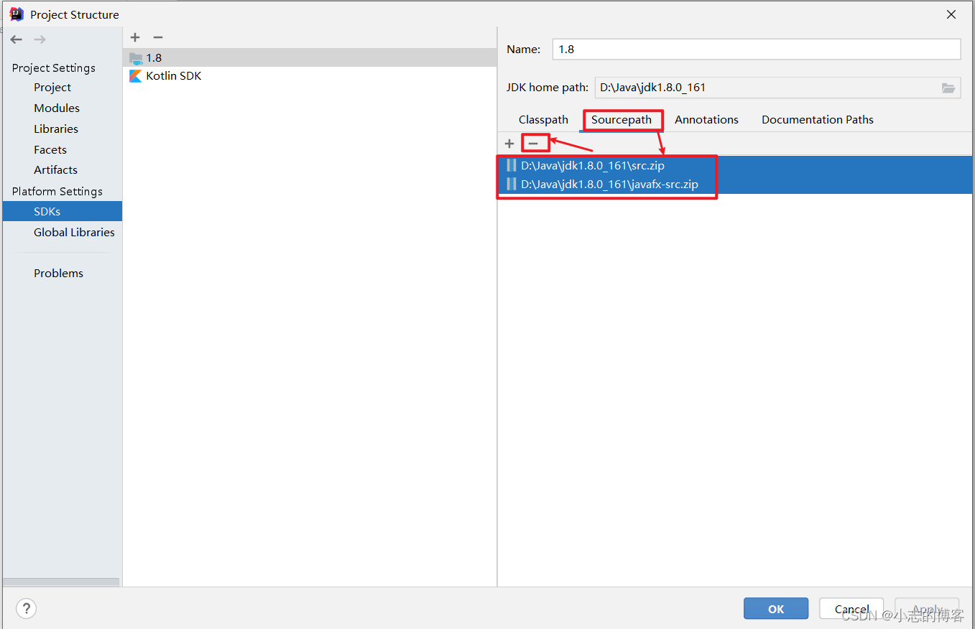Select the 1.8 SDK entry

[x=310, y=57]
